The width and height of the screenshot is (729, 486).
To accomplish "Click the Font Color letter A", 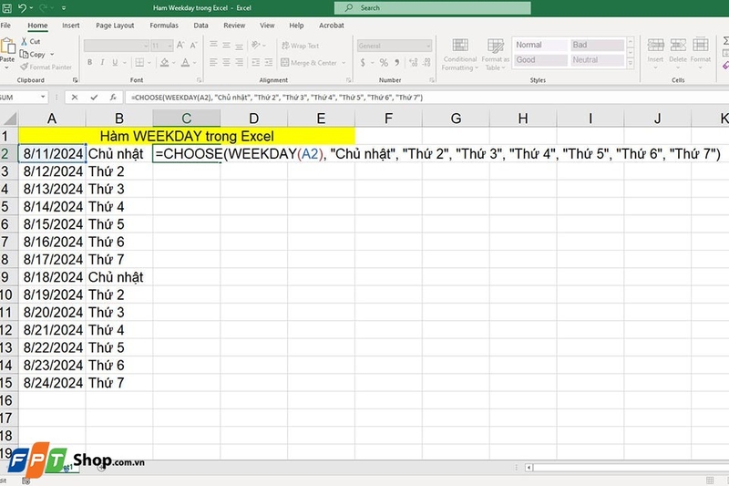I will click(185, 62).
